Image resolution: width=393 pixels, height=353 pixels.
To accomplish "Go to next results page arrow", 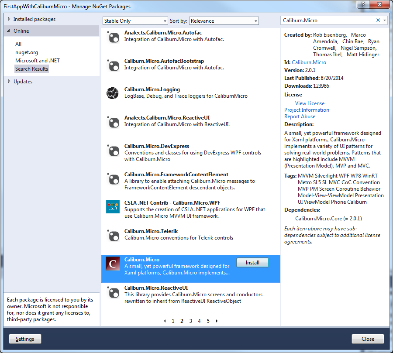I will point(217,321).
